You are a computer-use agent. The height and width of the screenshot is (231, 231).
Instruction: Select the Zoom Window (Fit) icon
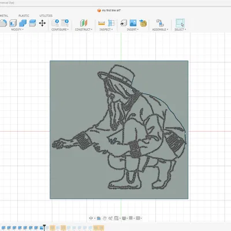[116, 218]
